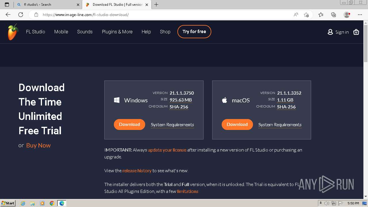Click the Sign in user icon
Image resolution: width=368 pixels, height=207 pixels.
coord(330,32)
